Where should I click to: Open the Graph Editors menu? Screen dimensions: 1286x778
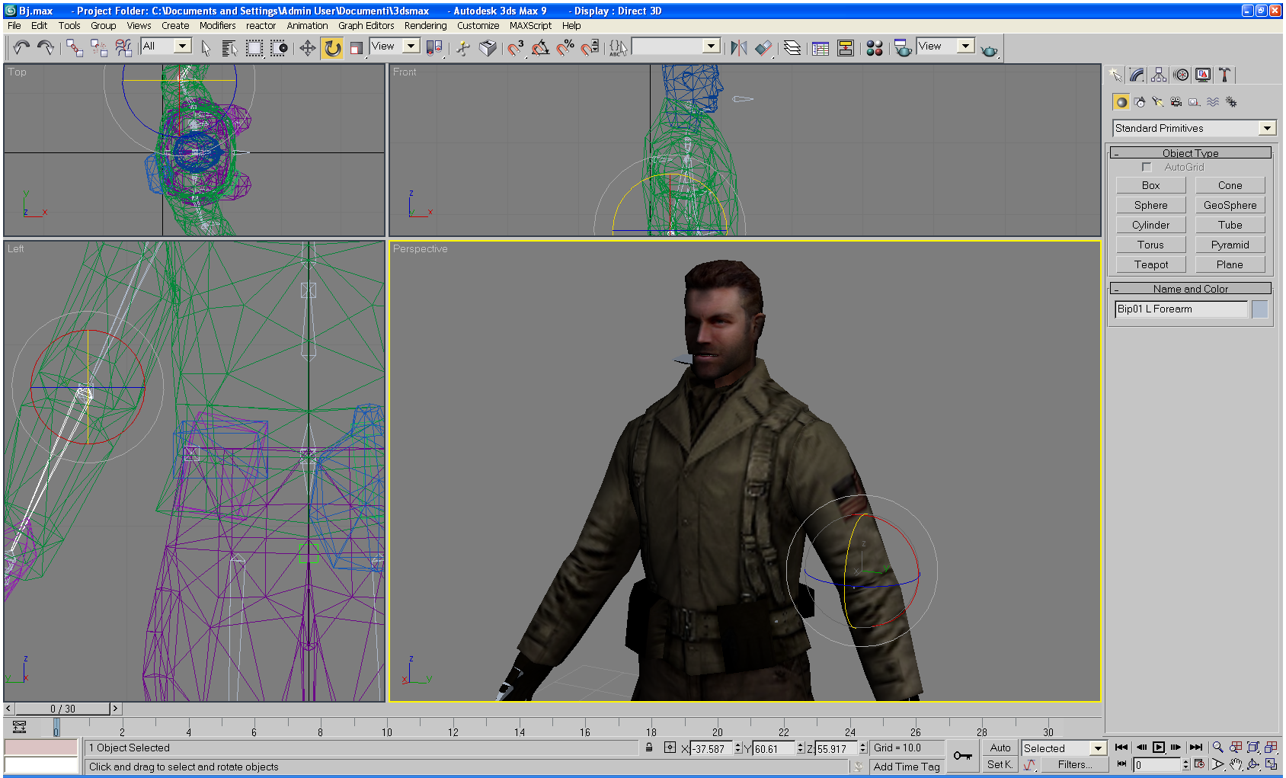(366, 25)
